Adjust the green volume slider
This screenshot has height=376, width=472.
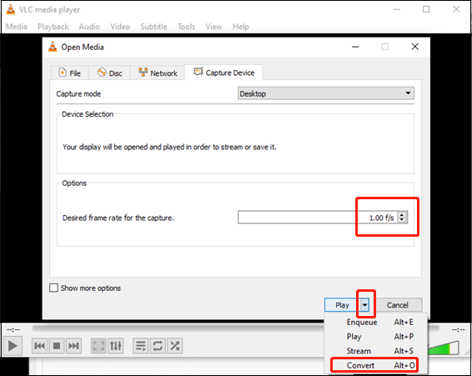[444, 348]
